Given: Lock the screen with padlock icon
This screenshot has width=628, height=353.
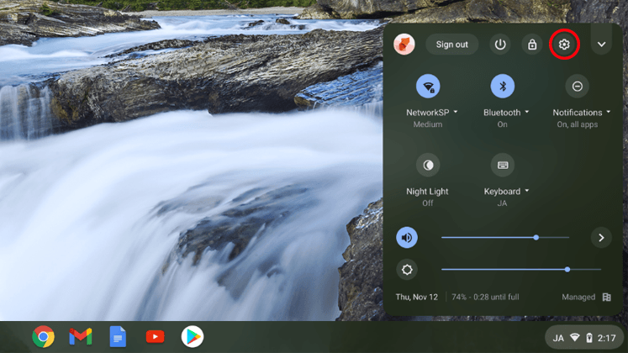Looking at the screenshot, I should coord(532,45).
